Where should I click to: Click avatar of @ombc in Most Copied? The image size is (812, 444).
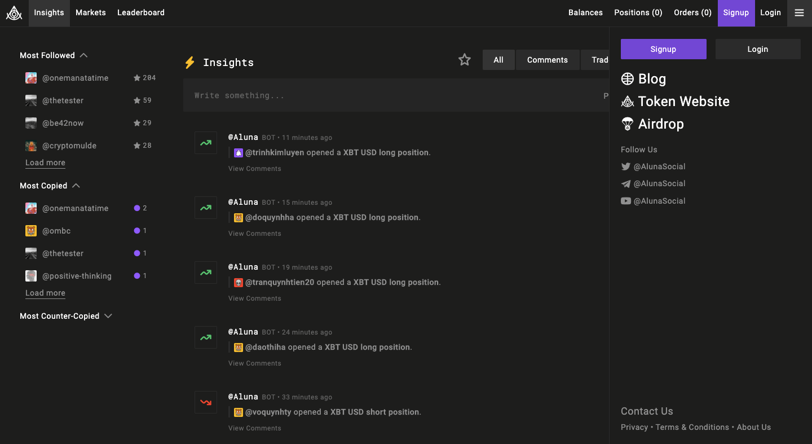pyautogui.click(x=31, y=231)
